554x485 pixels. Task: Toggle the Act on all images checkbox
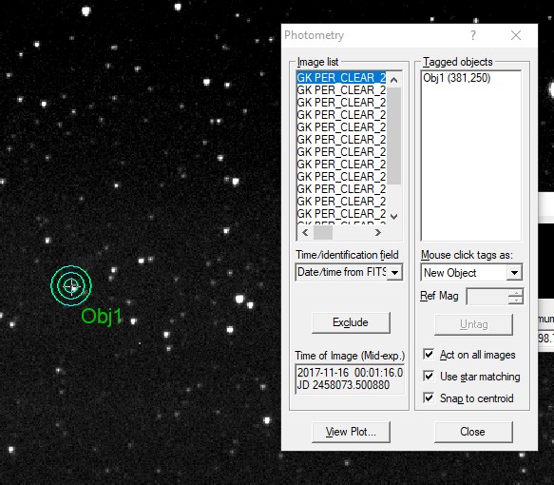(429, 354)
